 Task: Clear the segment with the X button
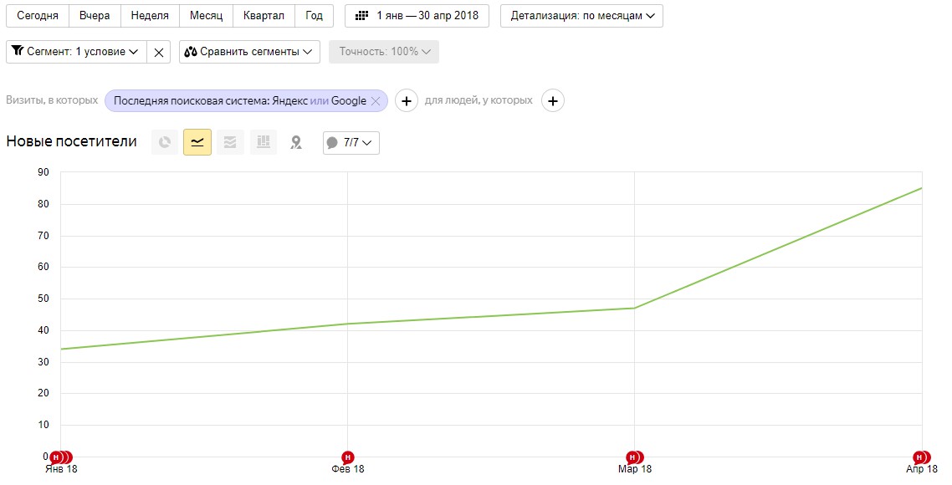pyautogui.click(x=158, y=52)
